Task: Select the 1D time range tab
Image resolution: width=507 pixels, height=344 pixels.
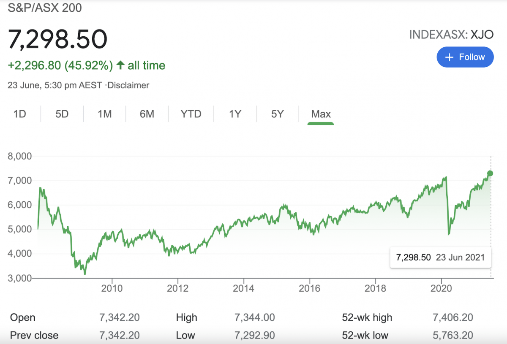Action: pyautogui.click(x=19, y=114)
